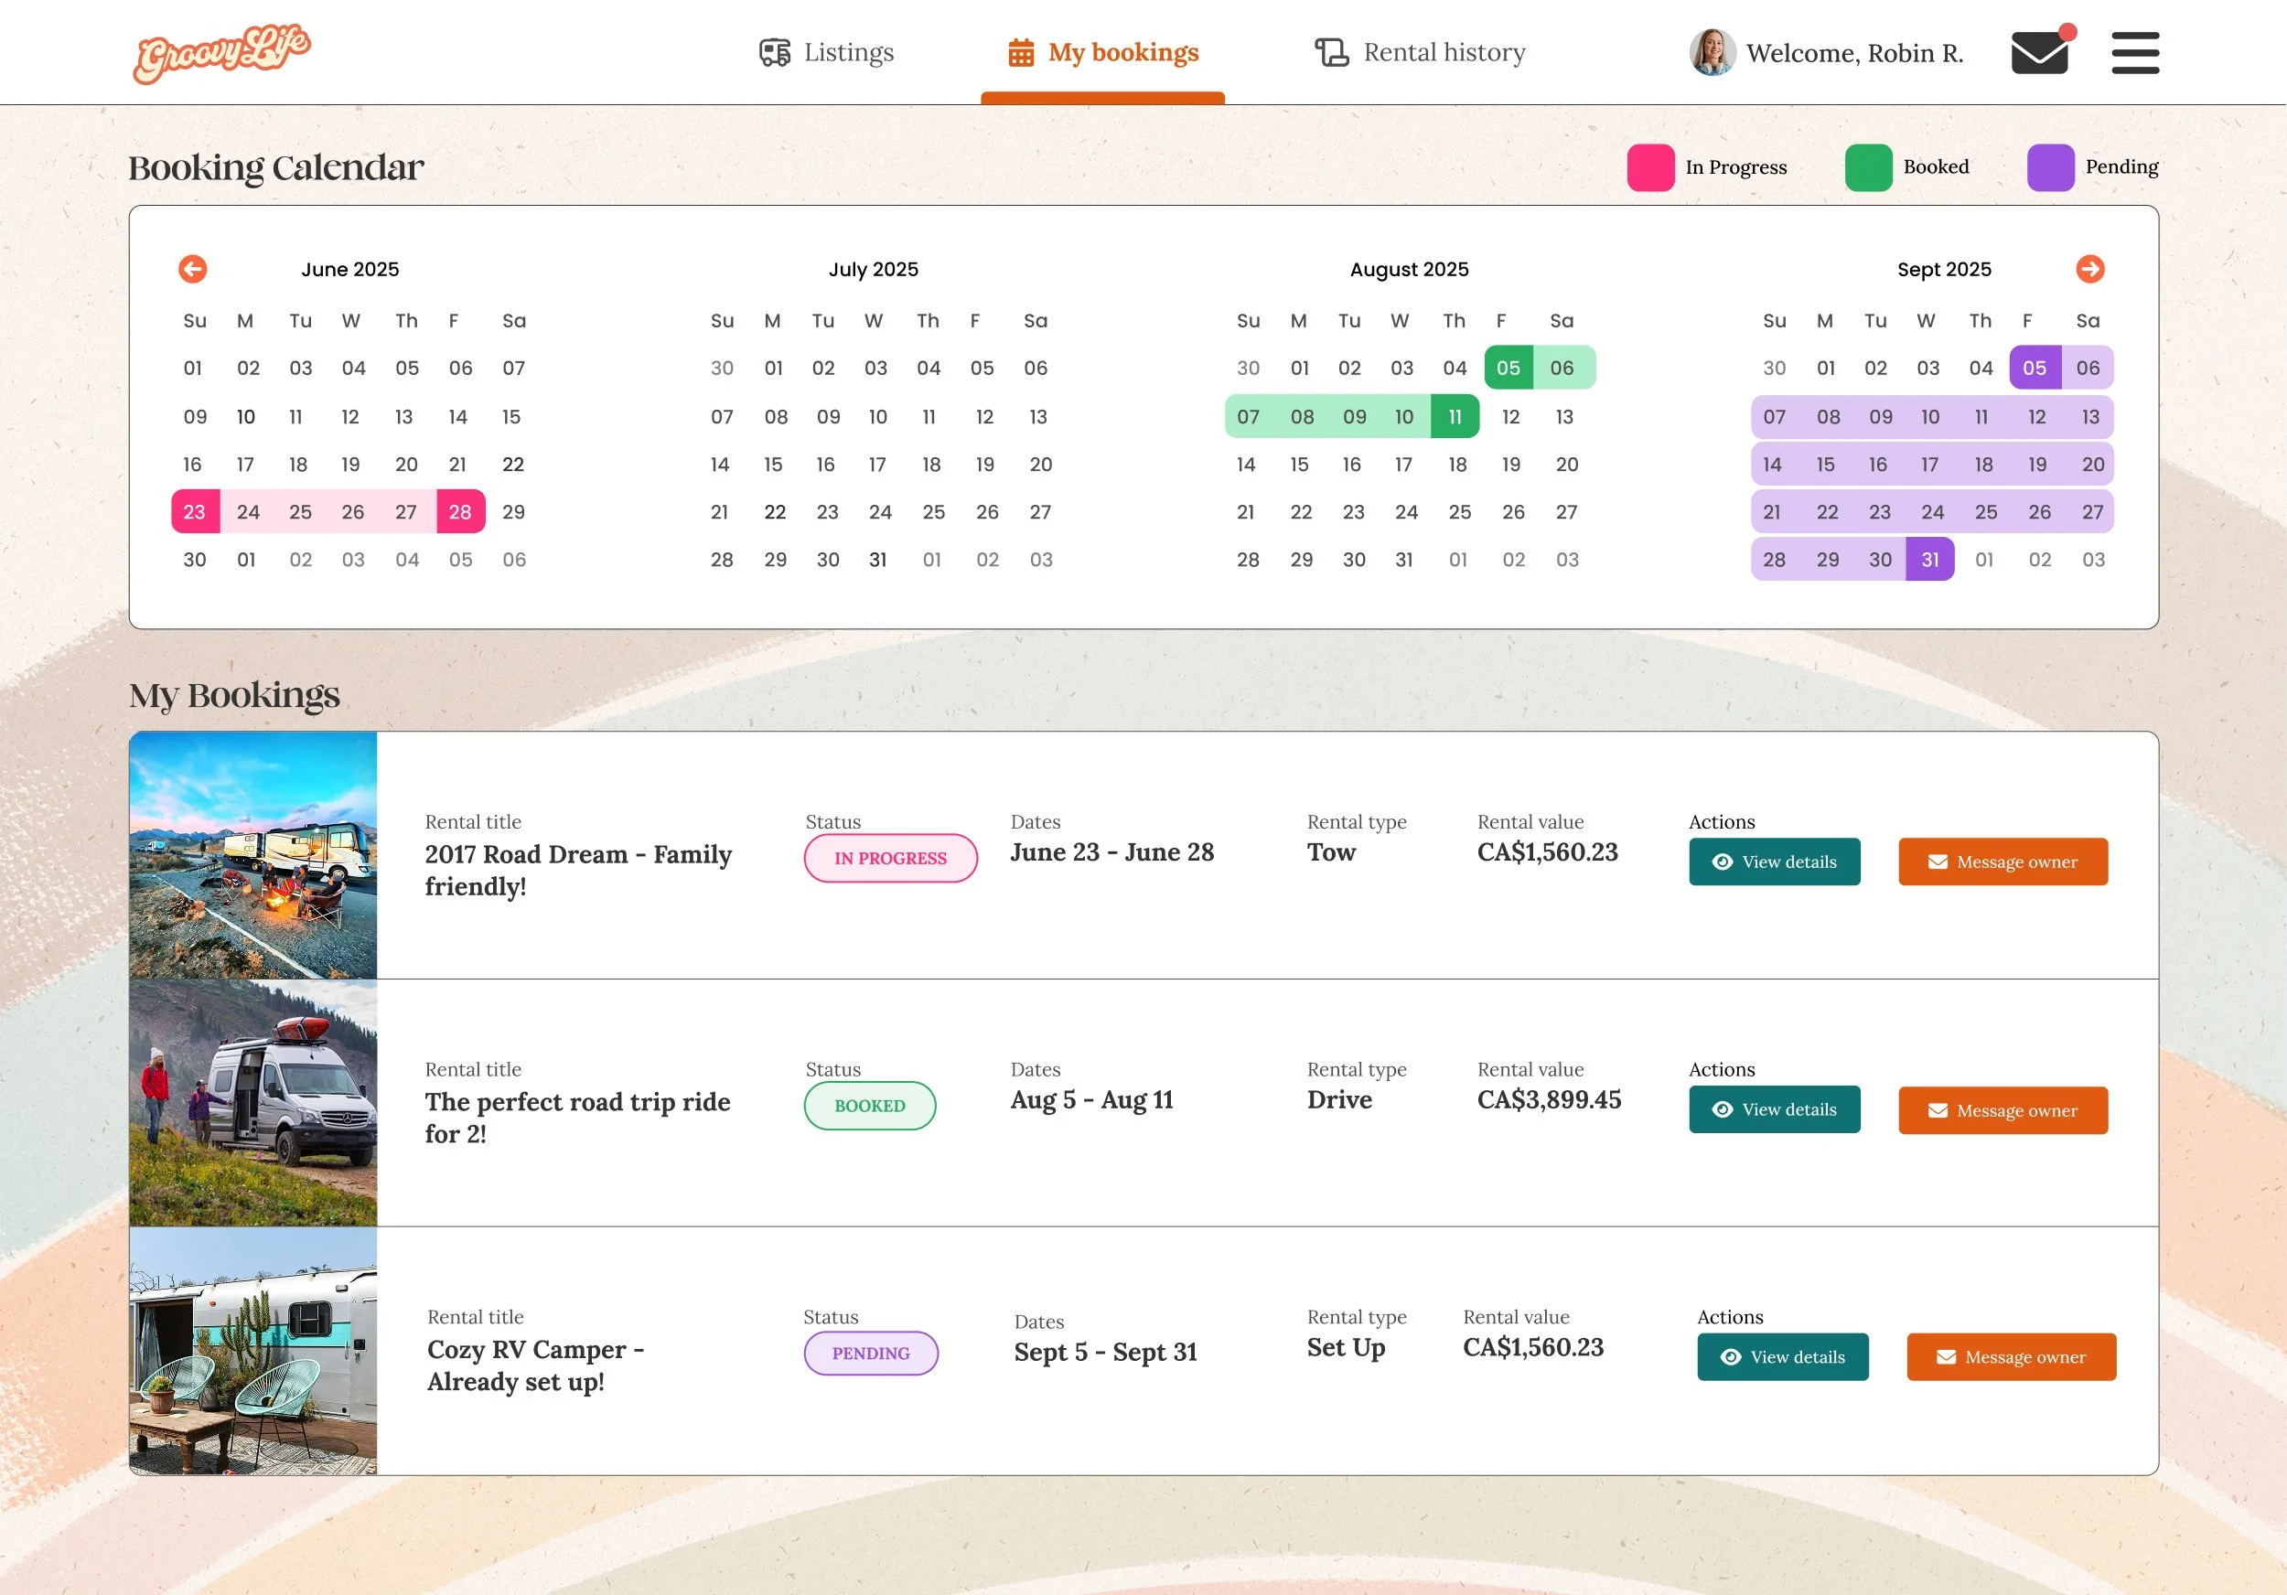Select June 23 on the calendar
Screen dimensions: 2287x1595
click(194, 512)
